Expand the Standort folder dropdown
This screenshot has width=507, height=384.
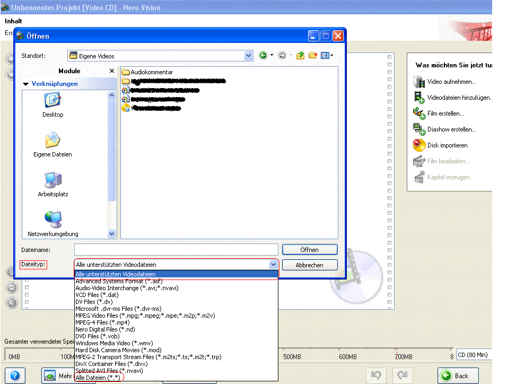click(248, 56)
